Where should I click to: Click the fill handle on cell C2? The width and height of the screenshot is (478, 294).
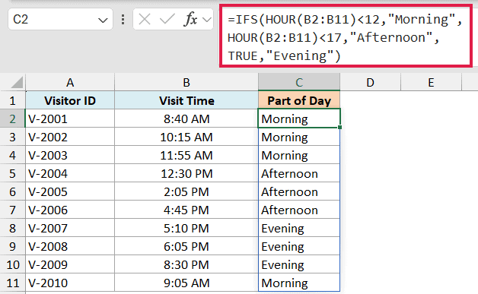(x=340, y=127)
